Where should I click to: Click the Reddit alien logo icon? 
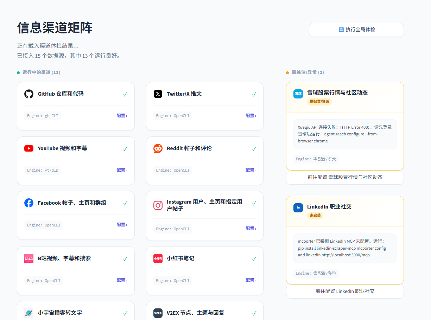pyautogui.click(x=158, y=148)
